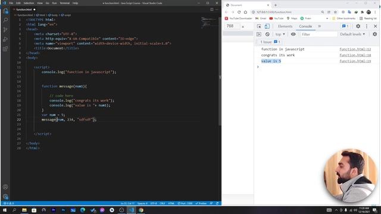The image size is (381, 214).
Task: Toggle the device toolbar icon in DevTools
Action: [x=267, y=26]
